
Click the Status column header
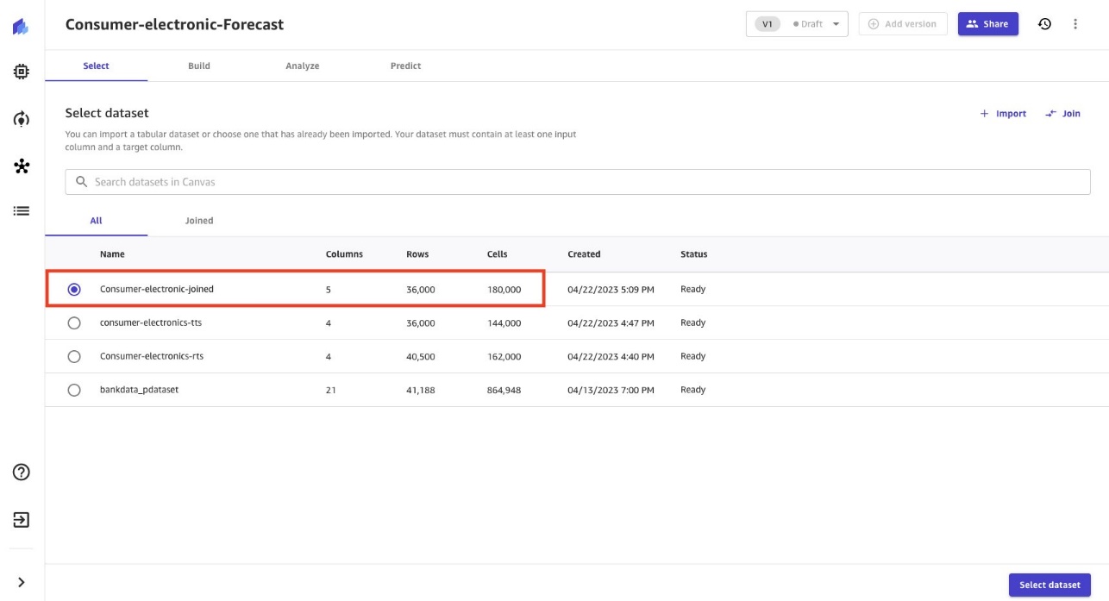tap(693, 254)
